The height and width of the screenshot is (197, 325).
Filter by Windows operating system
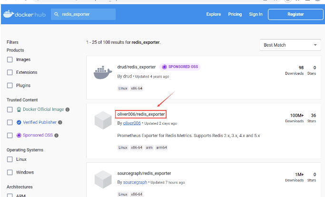pyautogui.click(x=10, y=172)
